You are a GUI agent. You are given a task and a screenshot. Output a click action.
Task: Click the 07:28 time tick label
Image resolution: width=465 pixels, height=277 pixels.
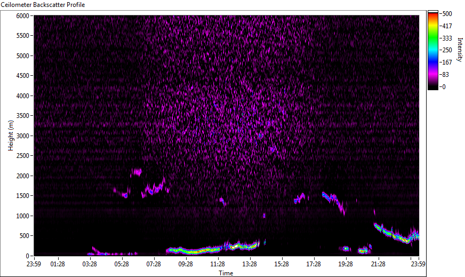pos(154,264)
